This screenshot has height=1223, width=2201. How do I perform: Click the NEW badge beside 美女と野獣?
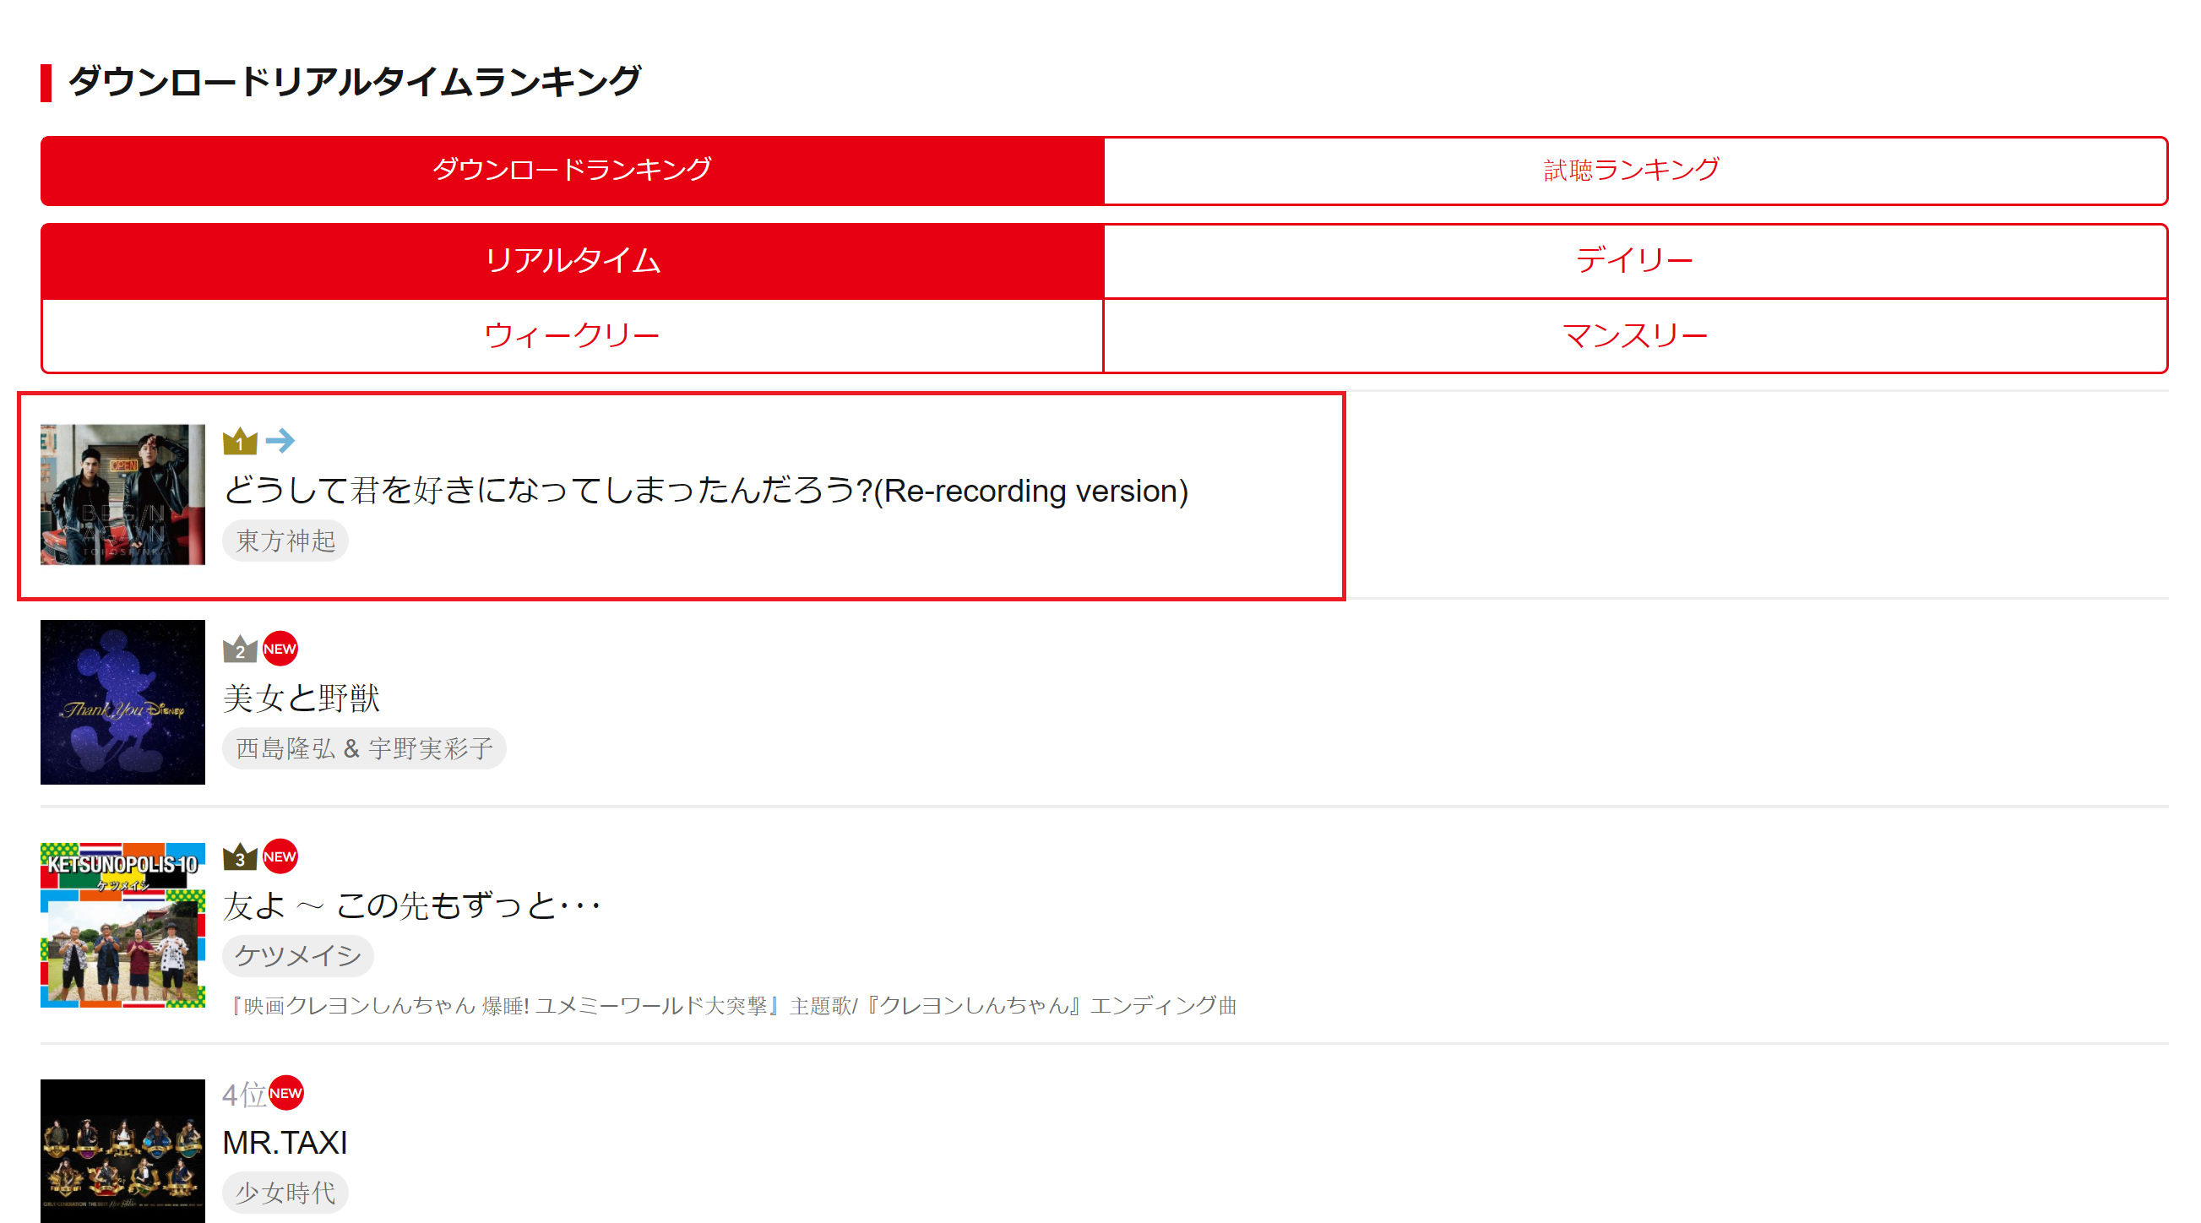[280, 649]
